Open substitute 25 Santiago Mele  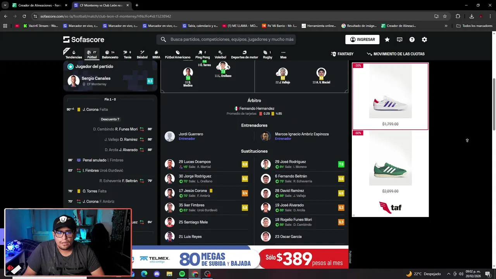pos(206,222)
